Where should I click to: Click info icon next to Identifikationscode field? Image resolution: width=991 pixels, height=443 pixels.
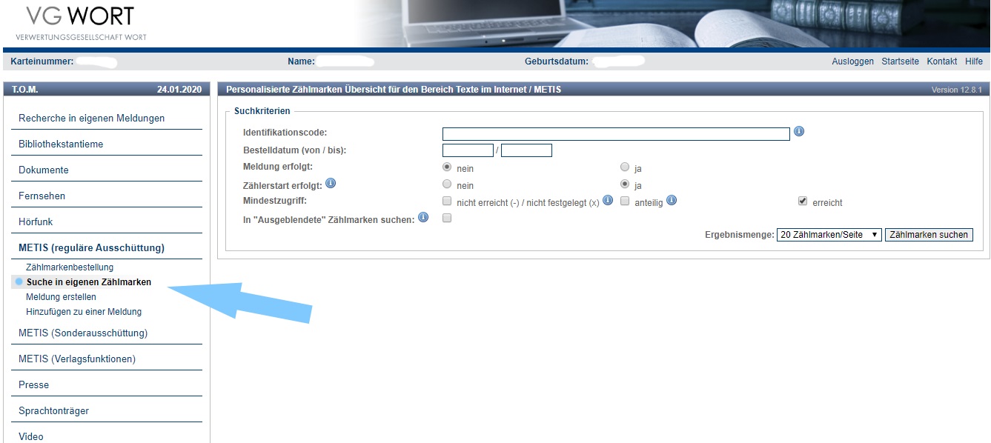pyautogui.click(x=799, y=132)
